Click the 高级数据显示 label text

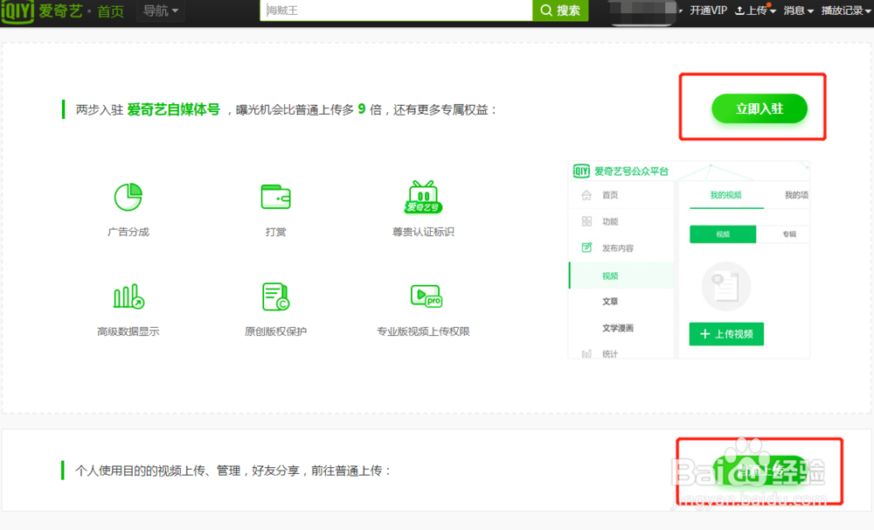coord(128,331)
